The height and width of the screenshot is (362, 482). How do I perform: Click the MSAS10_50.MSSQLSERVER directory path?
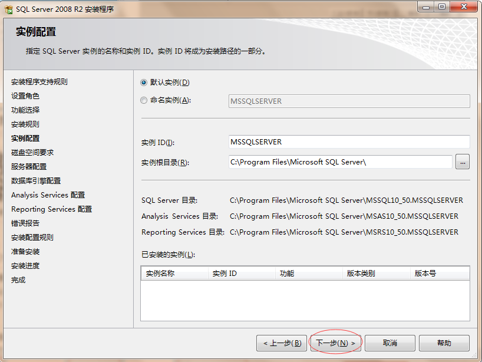point(344,216)
